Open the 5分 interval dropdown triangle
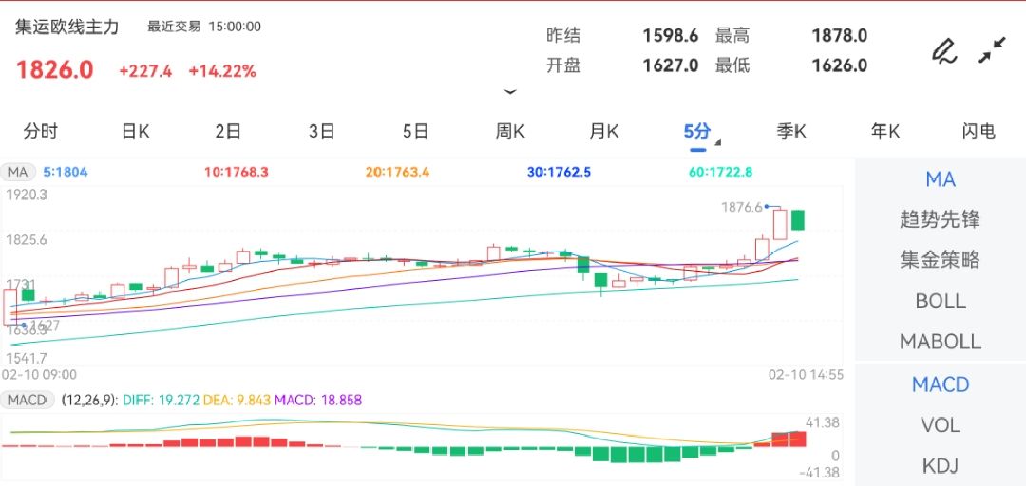Viewport: 1026px width, 486px height. tap(717, 142)
